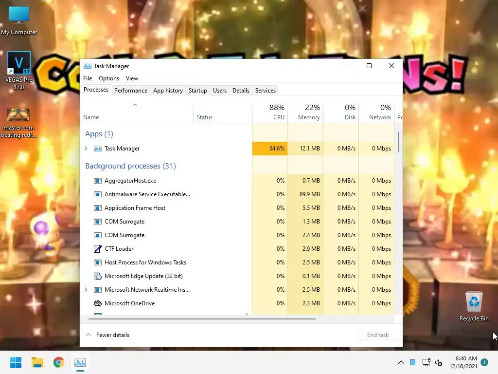This screenshot has height=374, width=498.
Task: Click the 5.5 MB memory cell
Action: [305, 208]
